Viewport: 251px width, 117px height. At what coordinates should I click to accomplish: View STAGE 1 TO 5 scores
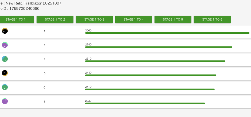click(x=173, y=19)
